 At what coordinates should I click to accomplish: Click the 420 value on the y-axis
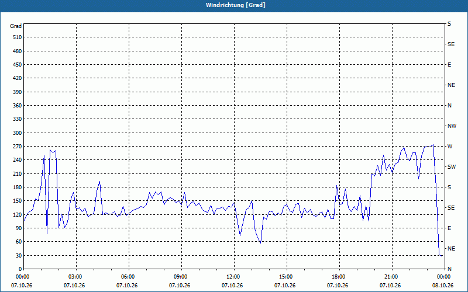pyautogui.click(x=18, y=78)
